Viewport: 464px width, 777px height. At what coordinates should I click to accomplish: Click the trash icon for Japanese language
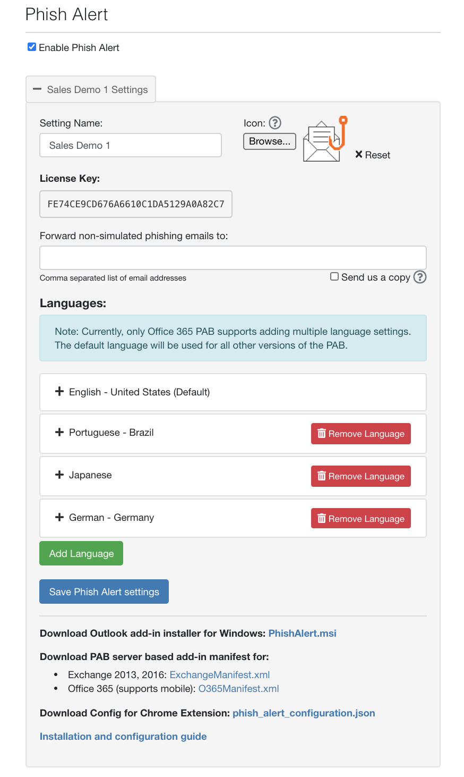pos(322,476)
